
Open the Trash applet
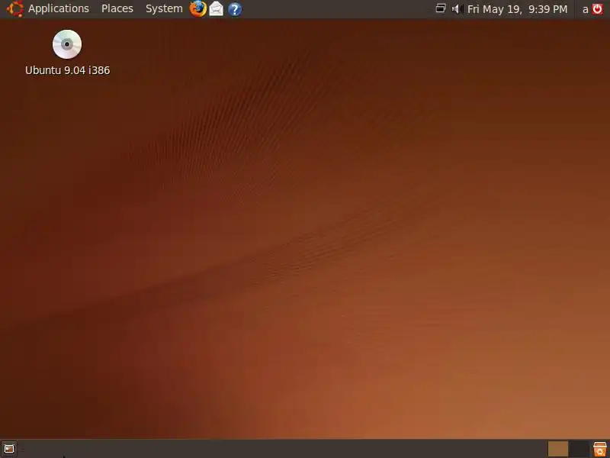[599, 449]
